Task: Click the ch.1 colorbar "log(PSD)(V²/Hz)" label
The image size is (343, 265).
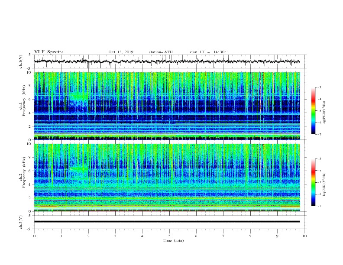Action: click(x=324, y=113)
